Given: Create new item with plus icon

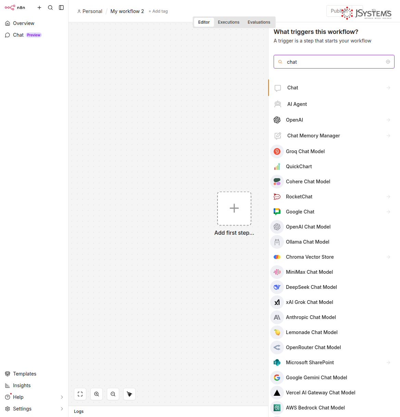Looking at the screenshot, I should pos(39,8).
